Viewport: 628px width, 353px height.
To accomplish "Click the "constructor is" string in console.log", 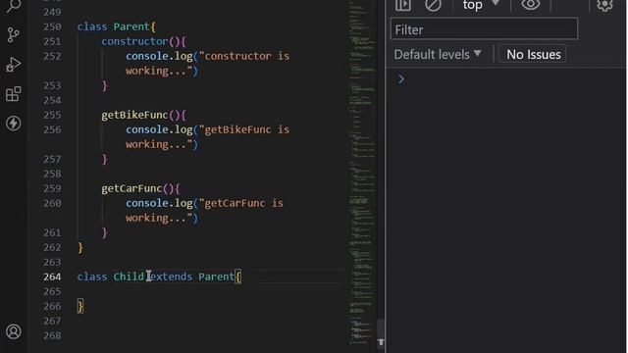I will tap(244, 56).
